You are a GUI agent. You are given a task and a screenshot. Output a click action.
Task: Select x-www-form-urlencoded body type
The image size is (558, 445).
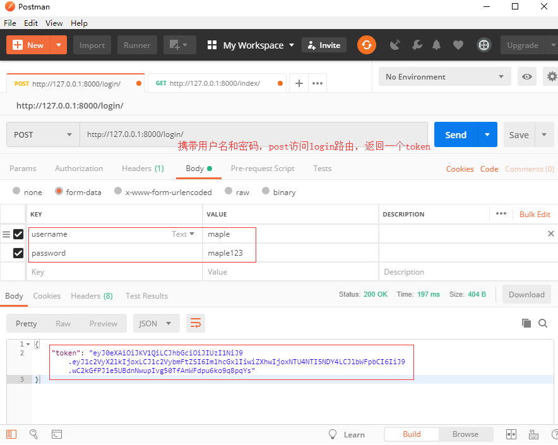click(118, 191)
